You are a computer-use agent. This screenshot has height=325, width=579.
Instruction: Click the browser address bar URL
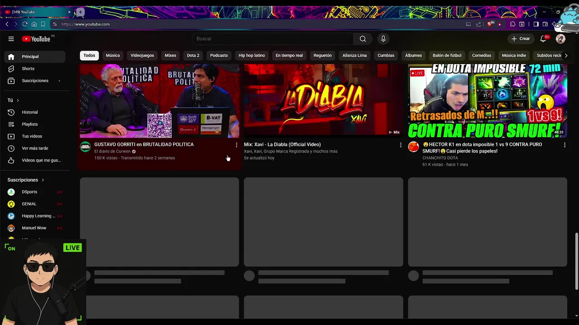click(85, 24)
